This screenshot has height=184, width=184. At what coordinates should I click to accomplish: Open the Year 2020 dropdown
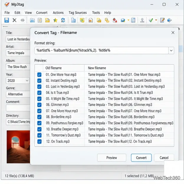click(27, 80)
